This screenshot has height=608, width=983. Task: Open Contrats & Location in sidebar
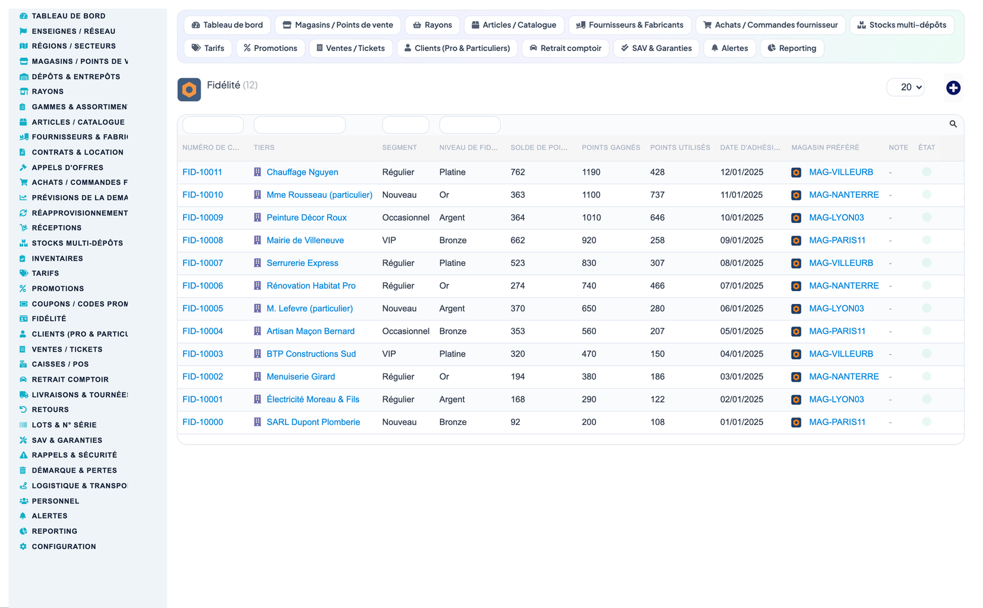tap(78, 152)
